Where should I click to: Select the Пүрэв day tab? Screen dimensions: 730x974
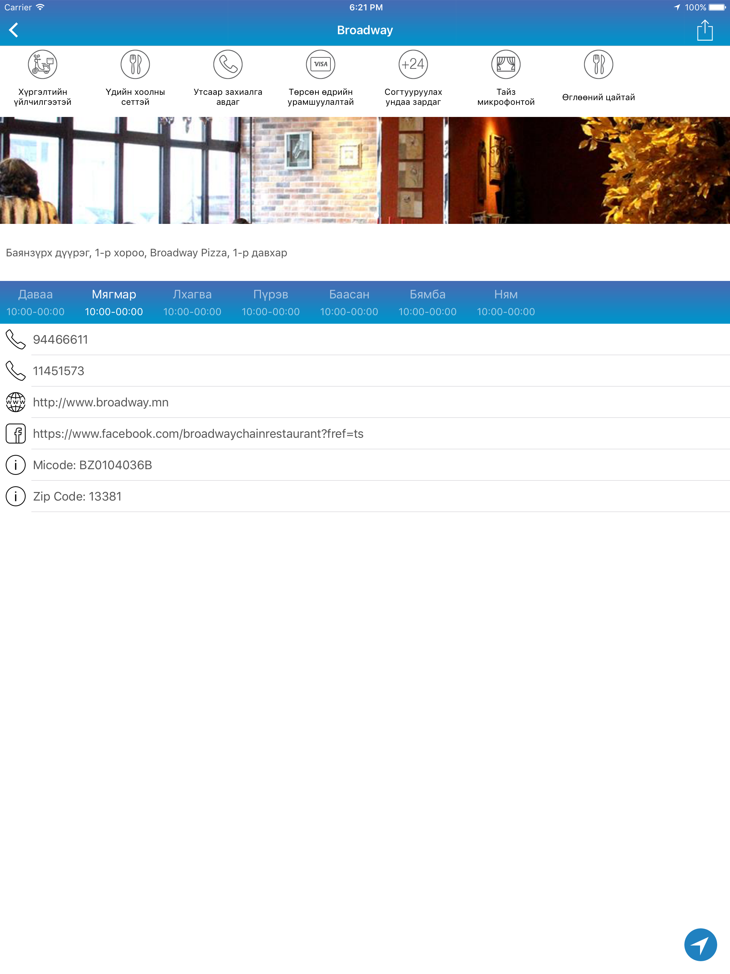pyautogui.click(x=270, y=303)
